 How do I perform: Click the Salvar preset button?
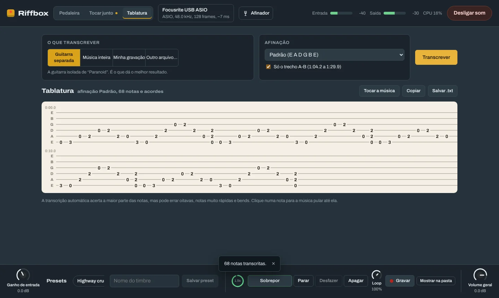pyautogui.click(x=200, y=281)
